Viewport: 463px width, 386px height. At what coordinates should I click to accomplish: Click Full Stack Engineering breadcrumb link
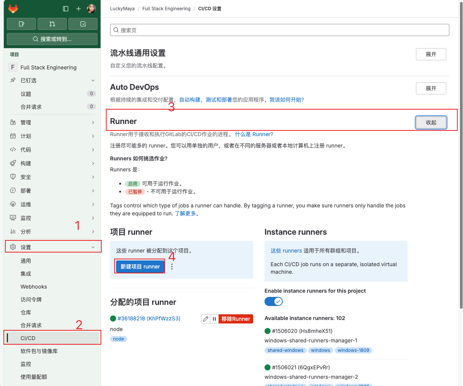point(166,9)
